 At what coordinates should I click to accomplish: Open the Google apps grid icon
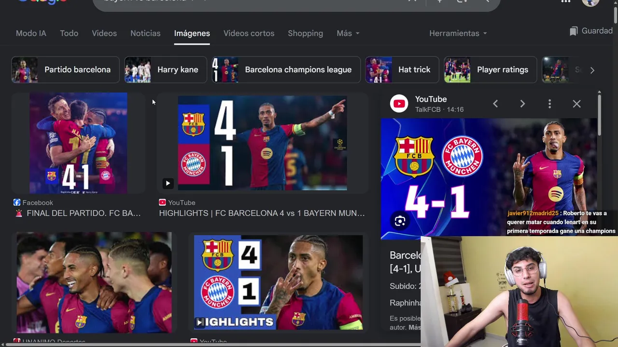(x=566, y=2)
